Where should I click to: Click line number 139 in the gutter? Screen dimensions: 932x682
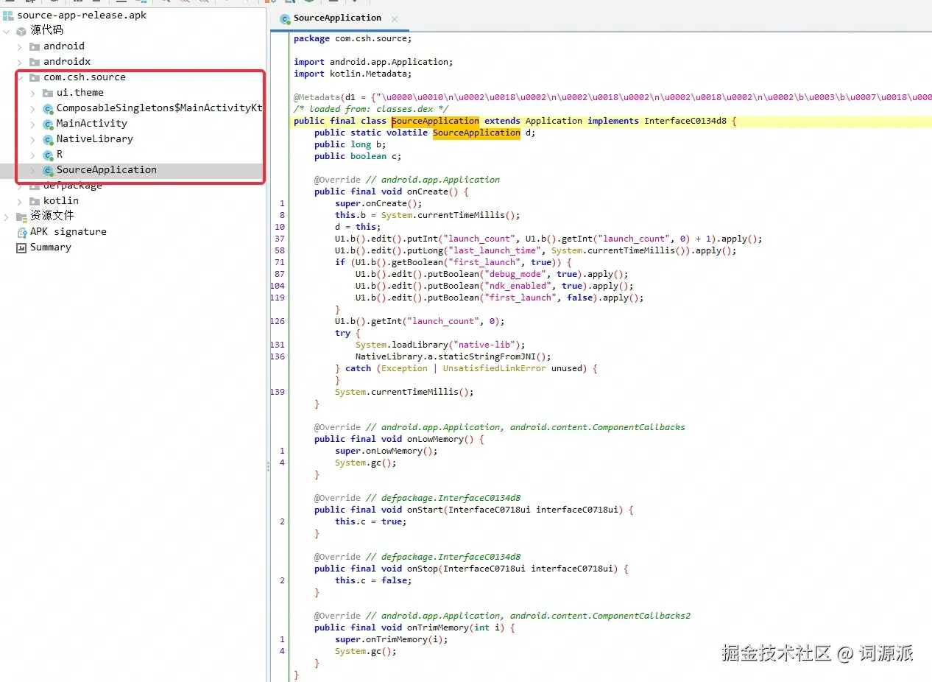pyautogui.click(x=278, y=392)
